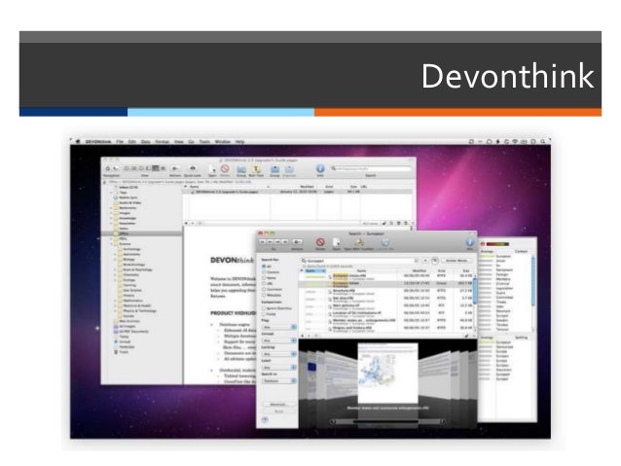Open the Edit menu
Image resolution: width=621 pixels, height=466 pixels.
[131, 141]
